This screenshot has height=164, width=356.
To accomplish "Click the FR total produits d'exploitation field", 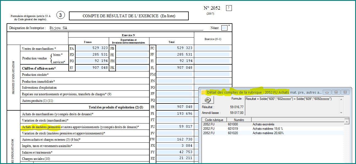I will pyautogui.click(x=174, y=107).
